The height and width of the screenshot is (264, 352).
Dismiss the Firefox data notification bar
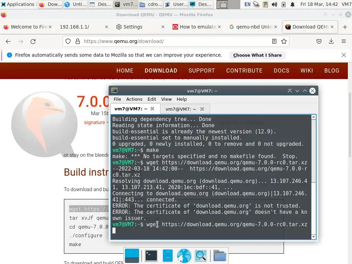[344, 55]
